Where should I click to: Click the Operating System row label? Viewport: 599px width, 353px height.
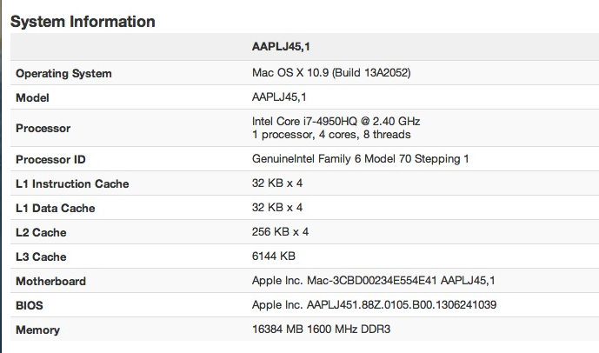click(x=63, y=73)
